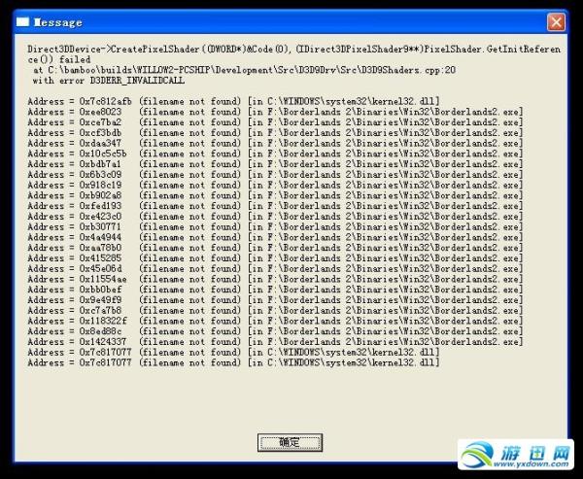The height and width of the screenshot is (479, 583).
Task: Select the Address 0x415285 row
Action: coord(275,258)
